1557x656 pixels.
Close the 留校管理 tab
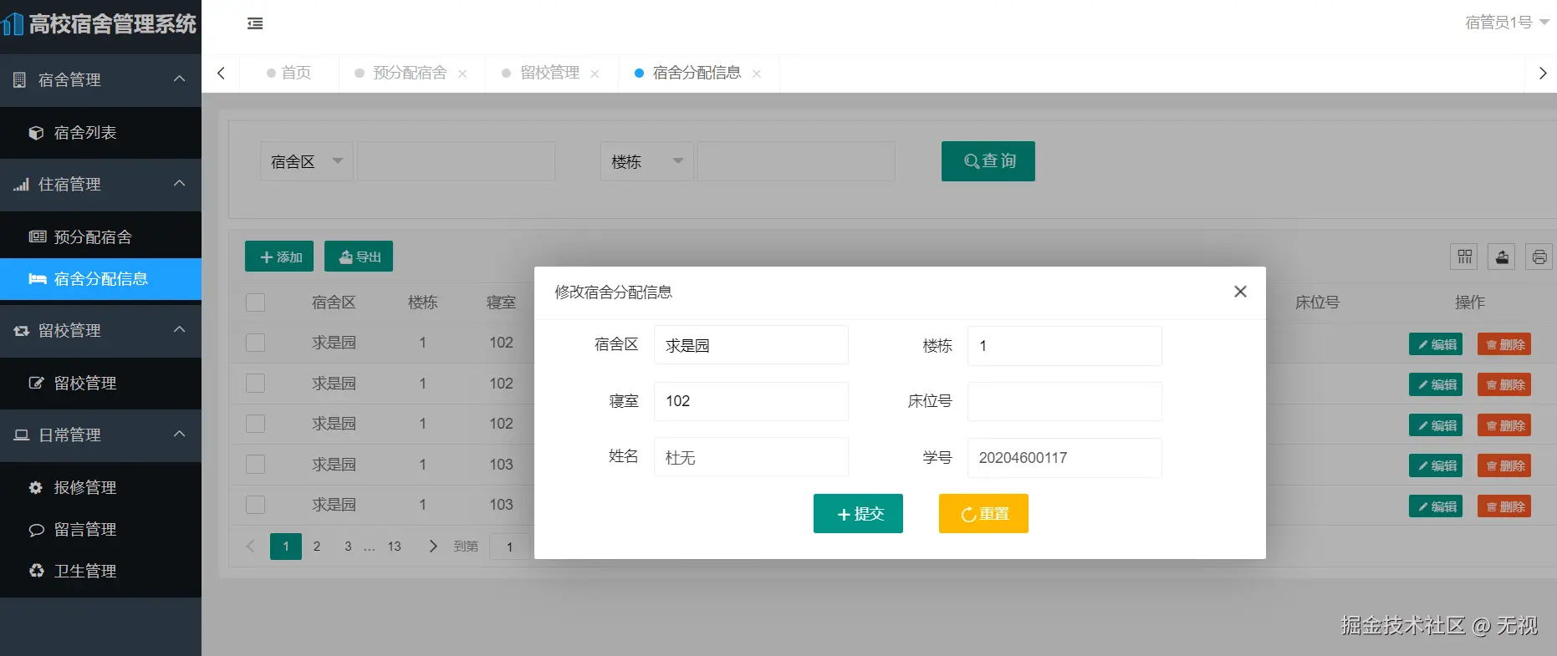tap(595, 74)
